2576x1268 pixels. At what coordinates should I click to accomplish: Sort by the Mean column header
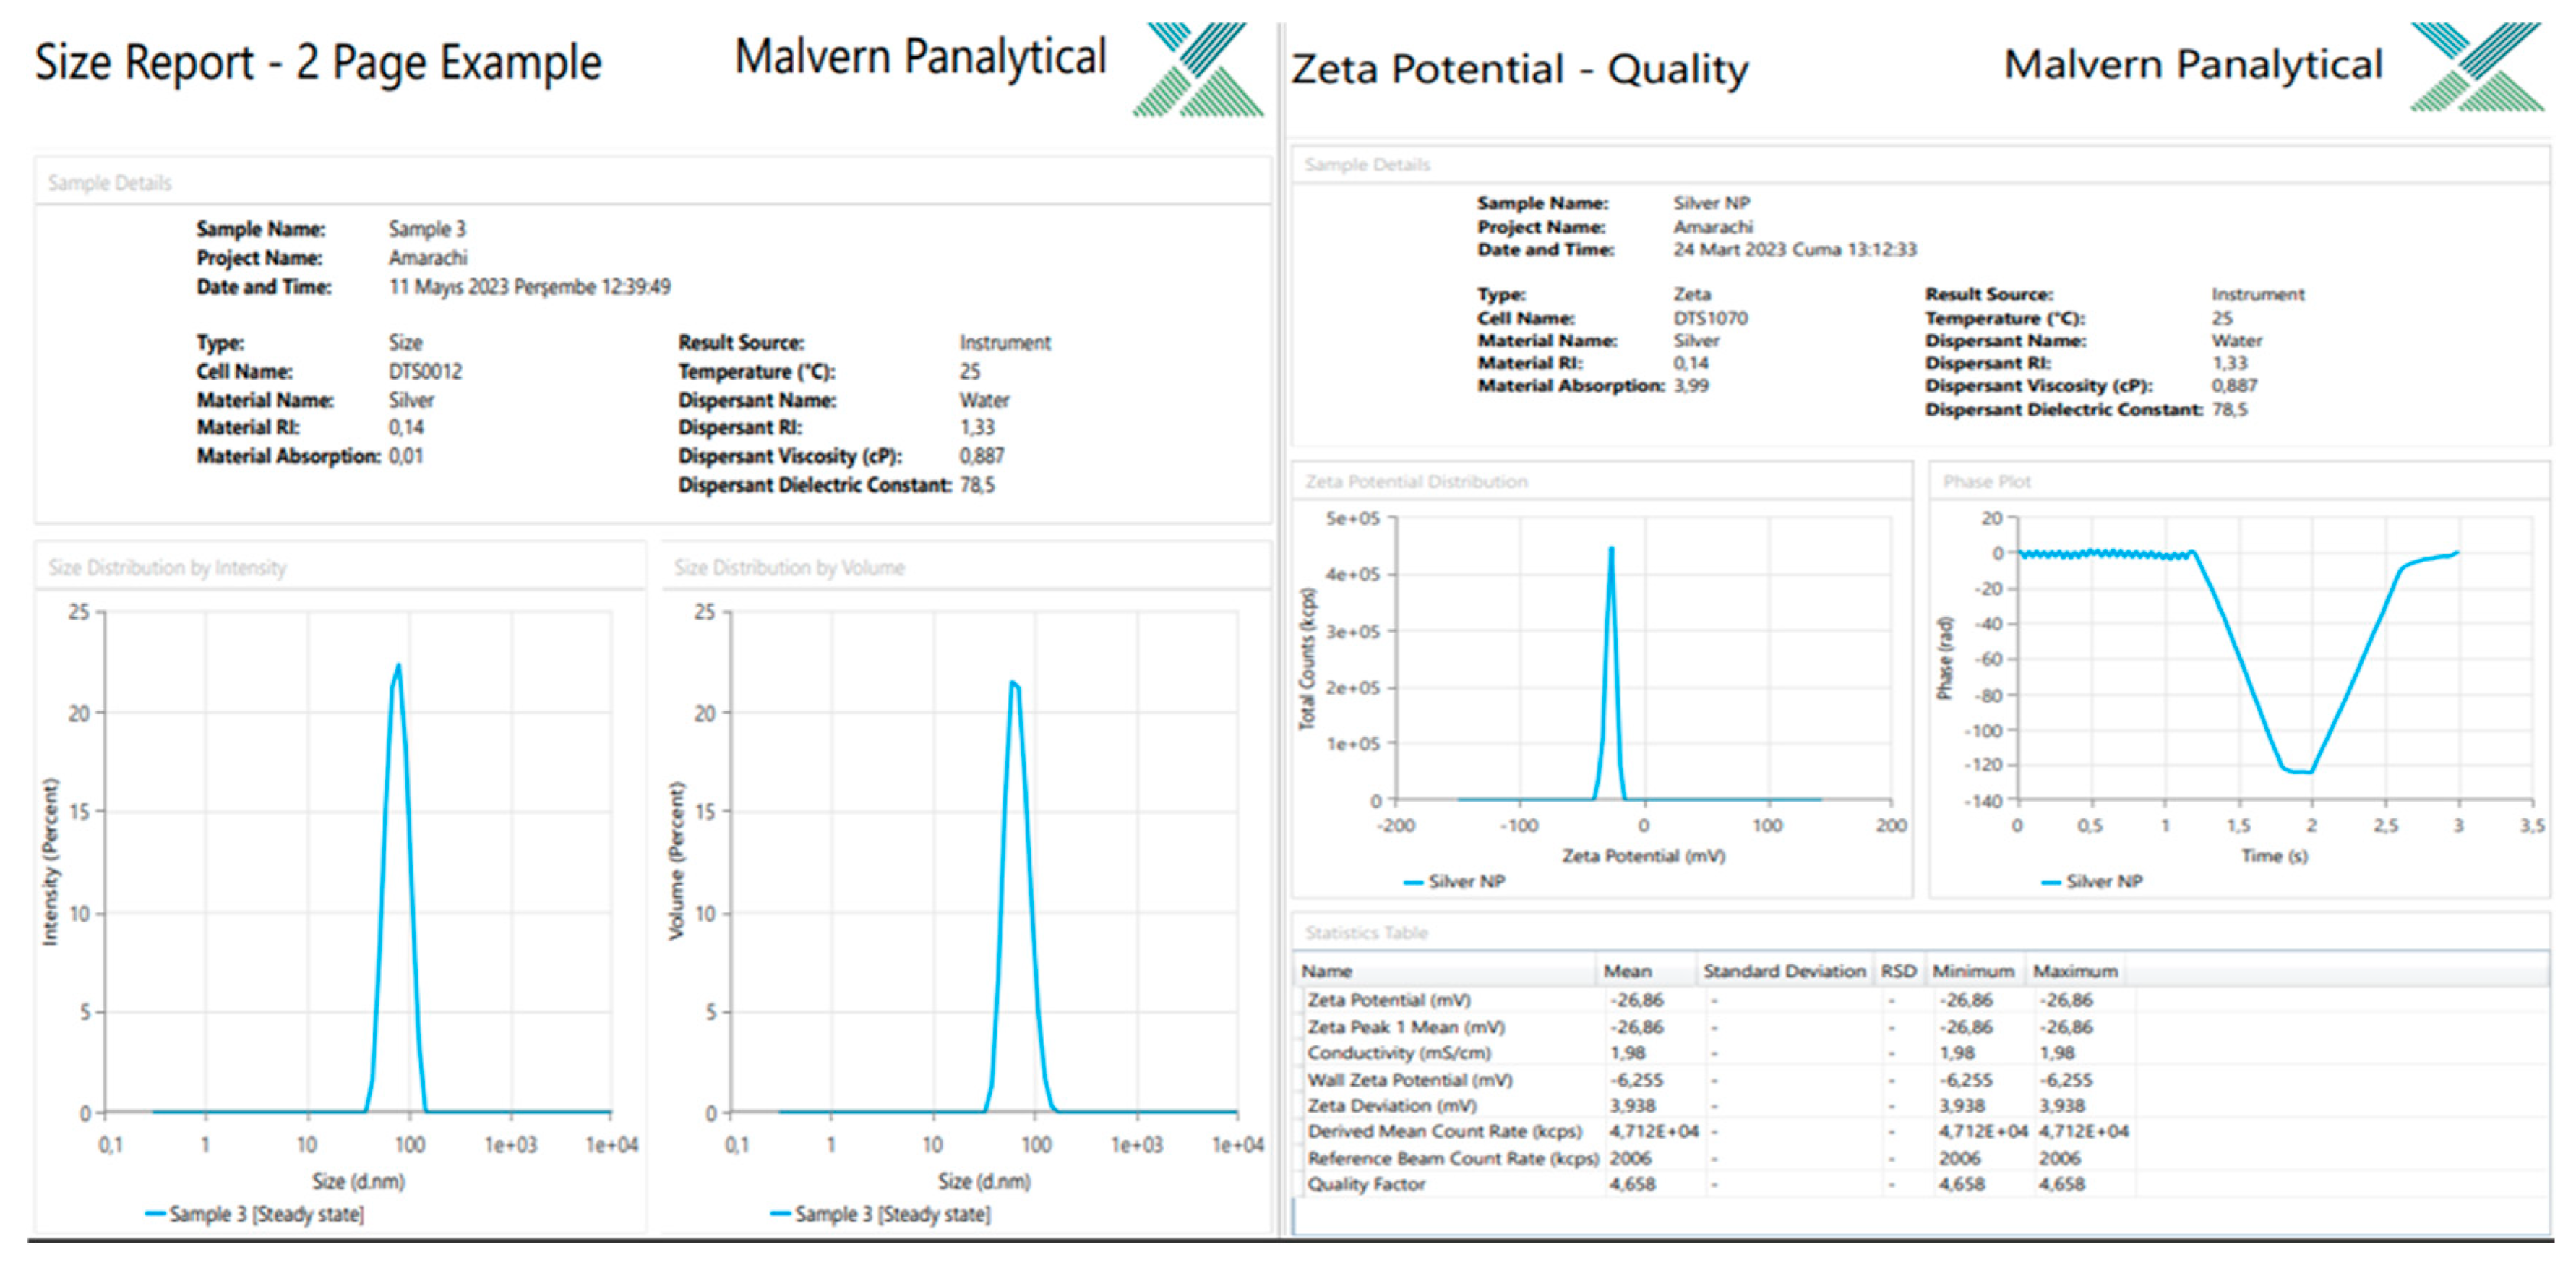pyautogui.click(x=1627, y=971)
